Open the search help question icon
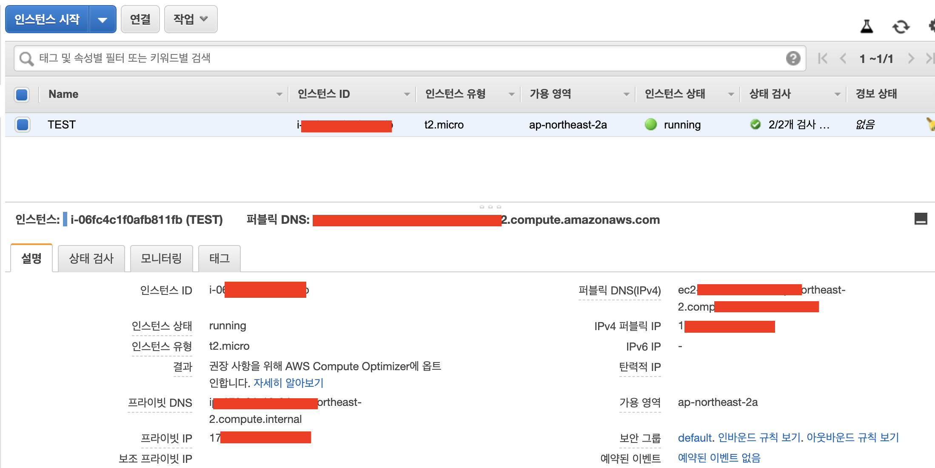 793,58
